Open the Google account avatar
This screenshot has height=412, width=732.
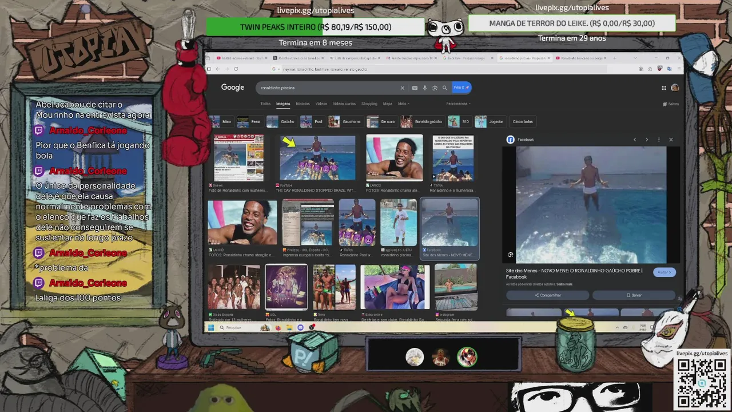point(675,88)
